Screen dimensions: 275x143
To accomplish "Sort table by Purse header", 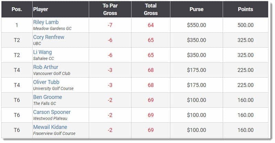I will [196, 9].
